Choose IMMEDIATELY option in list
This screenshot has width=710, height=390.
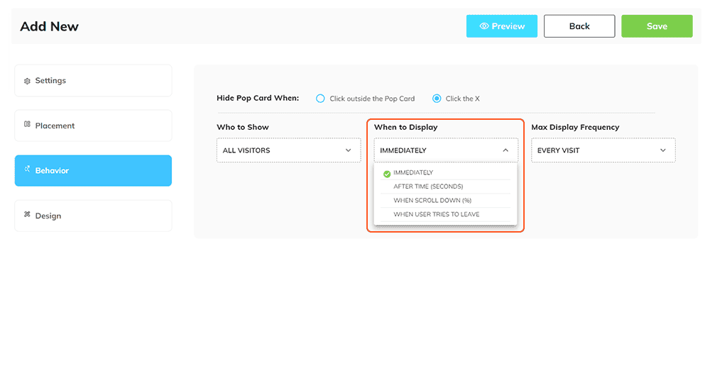click(446, 172)
